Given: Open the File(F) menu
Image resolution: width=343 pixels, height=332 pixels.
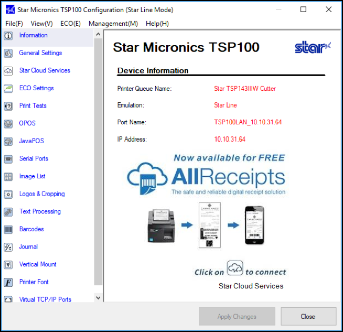Looking at the screenshot, I should (x=14, y=24).
